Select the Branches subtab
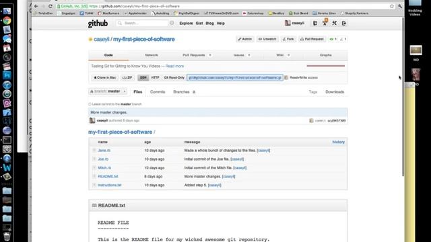 point(184,92)
